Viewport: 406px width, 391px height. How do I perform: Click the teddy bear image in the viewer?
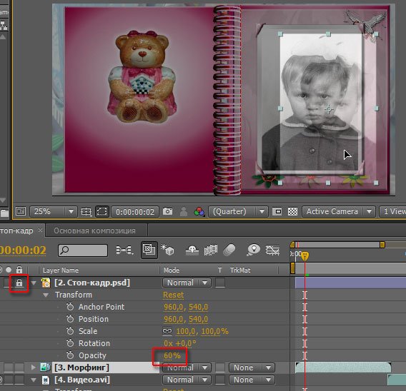(x=142, y=77)
